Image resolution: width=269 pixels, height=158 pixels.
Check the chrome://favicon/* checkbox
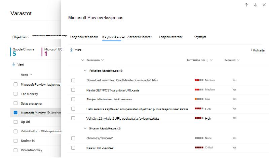tap(73, 138)
